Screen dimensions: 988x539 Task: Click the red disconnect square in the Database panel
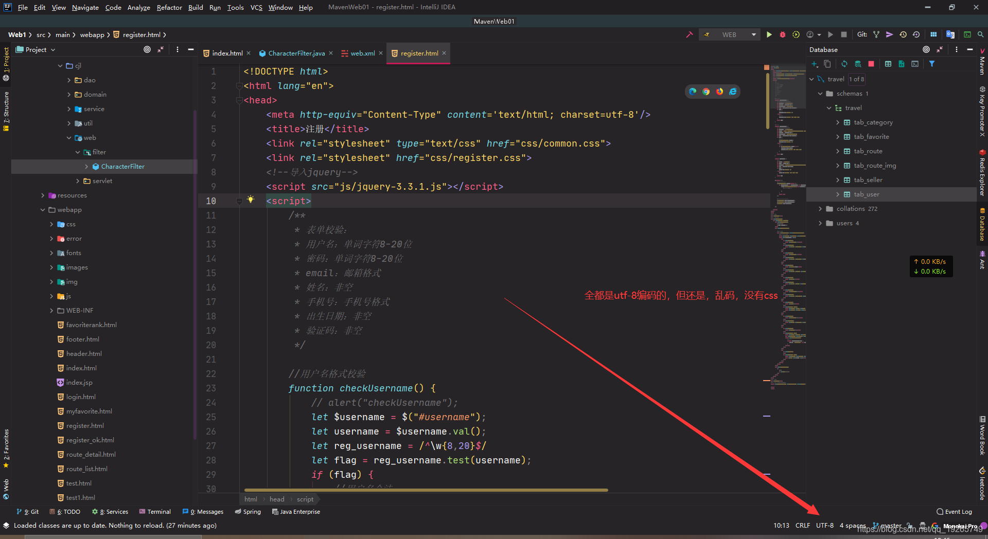(x=871, y=64)
